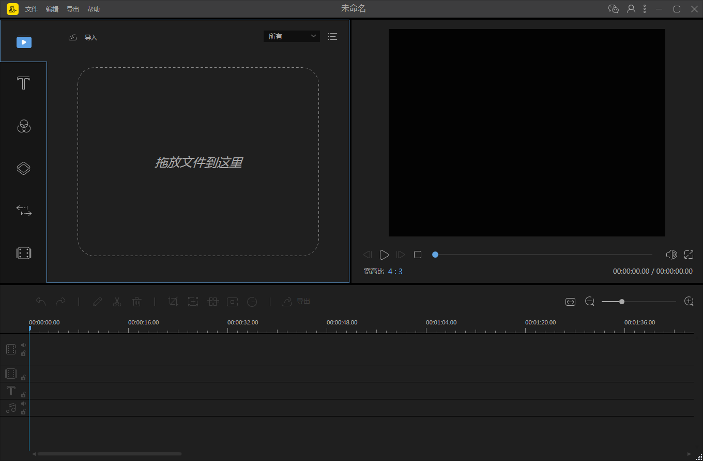Click the horizontal timeline scrollbar
This screenshot has width=703, height=461.
click(x=110, y=454)
